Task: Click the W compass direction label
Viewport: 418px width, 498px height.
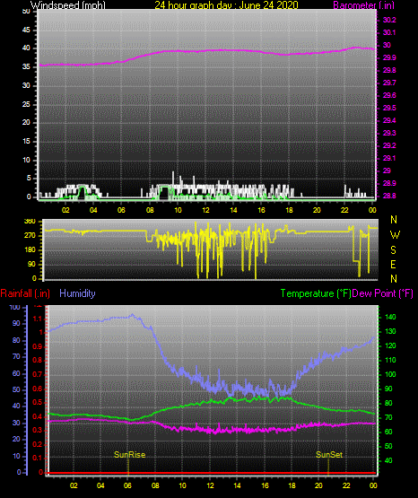Action: coord(395,235)
